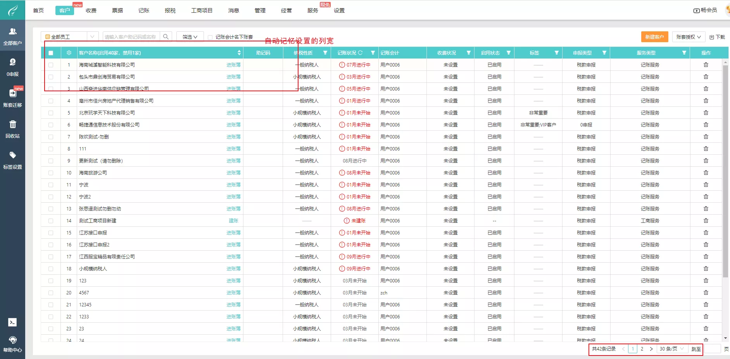Expand the 筛选 filter dropdown
The height and width of the screenshot is (359, 730).
coord(190,37)
